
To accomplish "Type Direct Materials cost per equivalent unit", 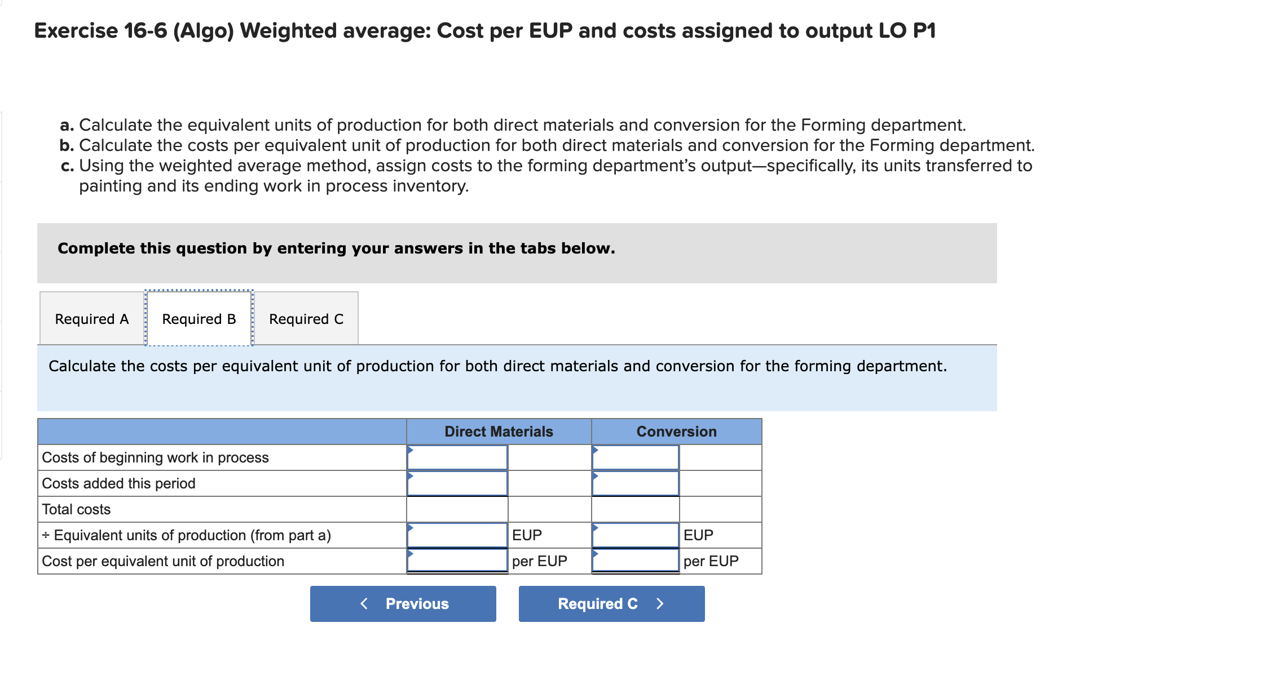I will coord(457,561).
